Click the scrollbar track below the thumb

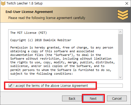(120, 65)
